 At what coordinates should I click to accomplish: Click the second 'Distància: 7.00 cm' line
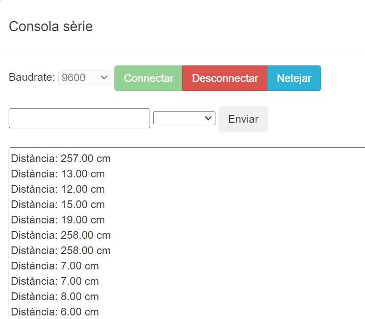pos(55,281)
